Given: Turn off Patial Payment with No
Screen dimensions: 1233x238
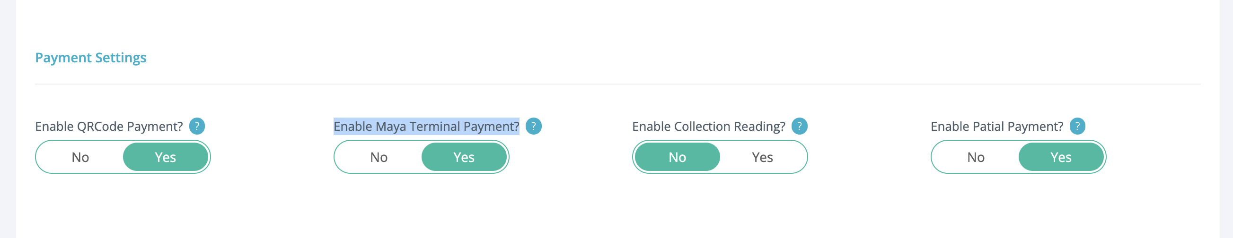Looking at the screenshot, I should pos(976,157).
